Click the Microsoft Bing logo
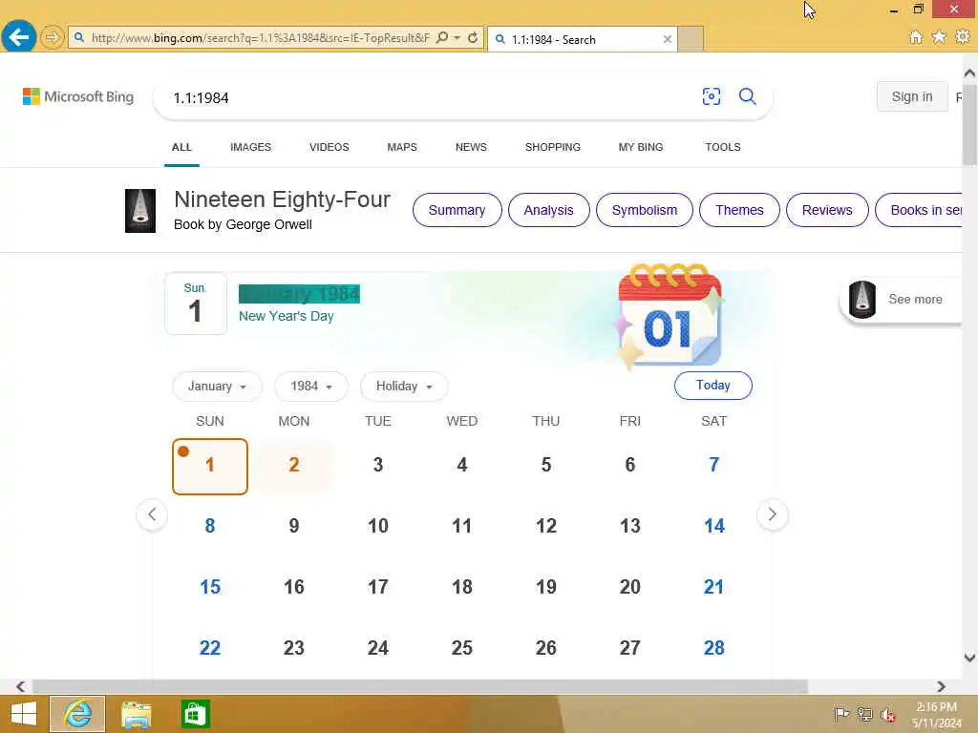The height and width of the screenshot is (733, 978). 78,96
